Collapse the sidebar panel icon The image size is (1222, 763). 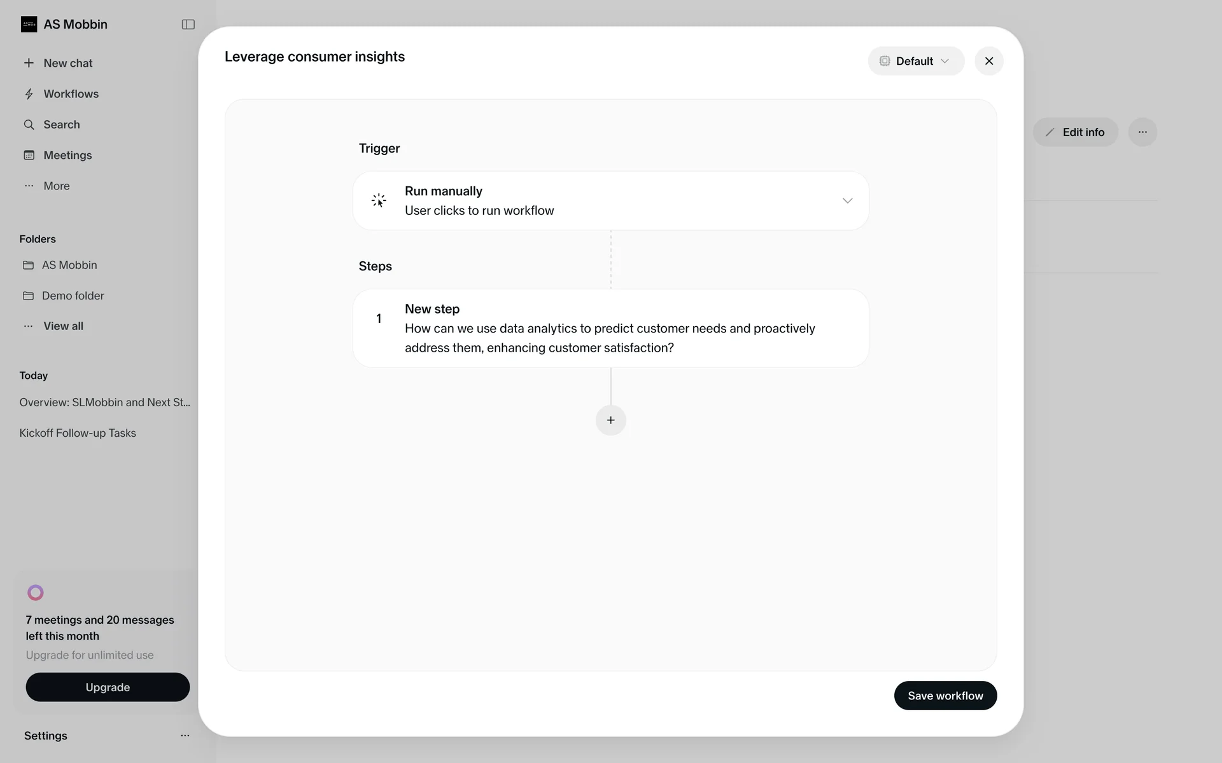pyautogui.click(x=188, y=24)
